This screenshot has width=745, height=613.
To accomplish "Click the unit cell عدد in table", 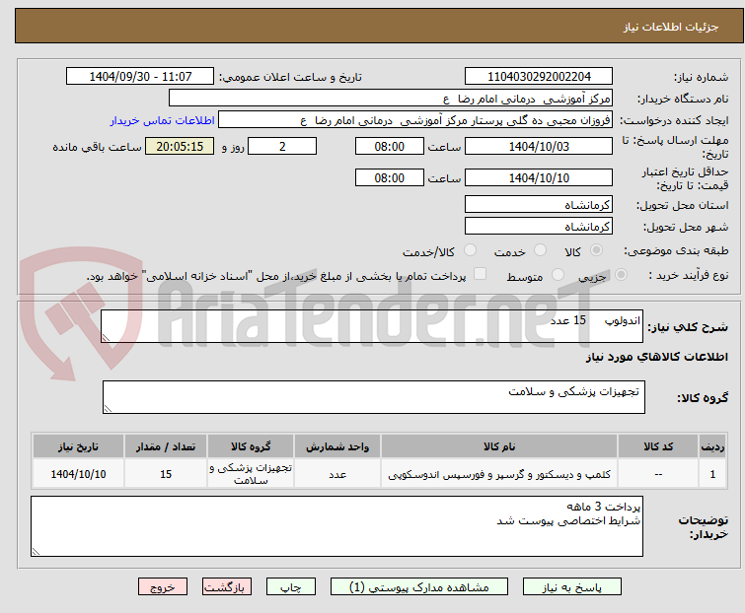I will tap(337, 474).
